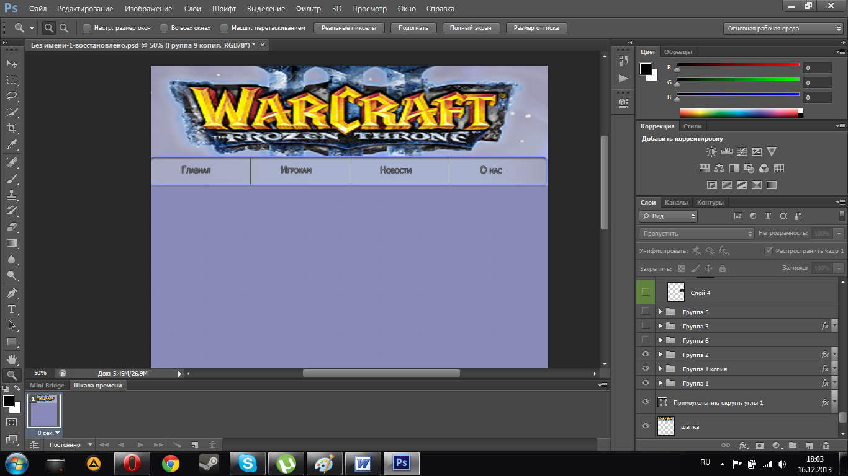
Task: Open the Файл menu
Action: tap(37, 9)
